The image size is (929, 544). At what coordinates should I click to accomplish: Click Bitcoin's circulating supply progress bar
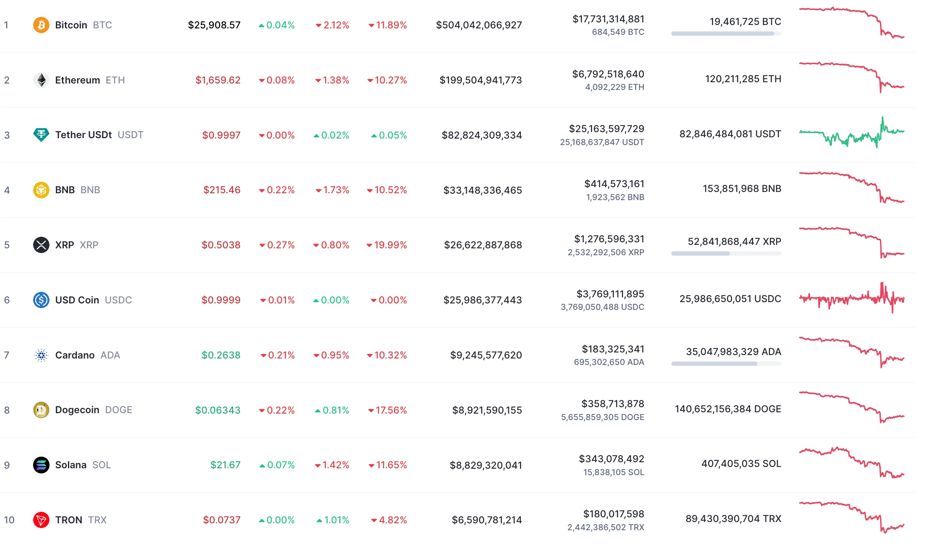pos(726,34)
